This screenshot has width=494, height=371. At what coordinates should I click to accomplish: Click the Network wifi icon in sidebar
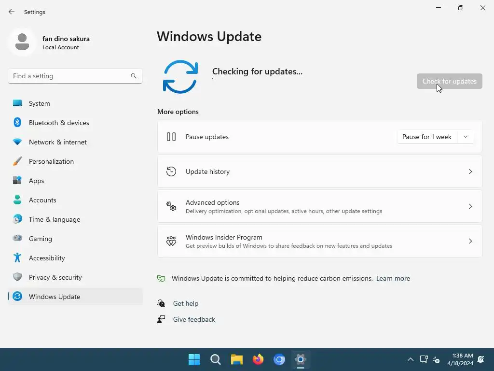[x=17, y=142]
